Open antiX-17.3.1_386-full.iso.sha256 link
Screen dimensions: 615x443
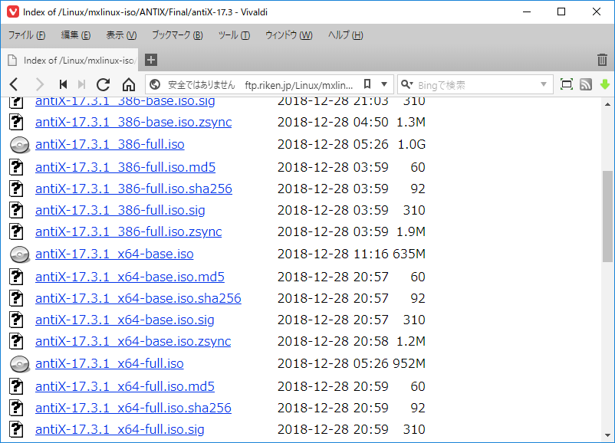point(133,189)
